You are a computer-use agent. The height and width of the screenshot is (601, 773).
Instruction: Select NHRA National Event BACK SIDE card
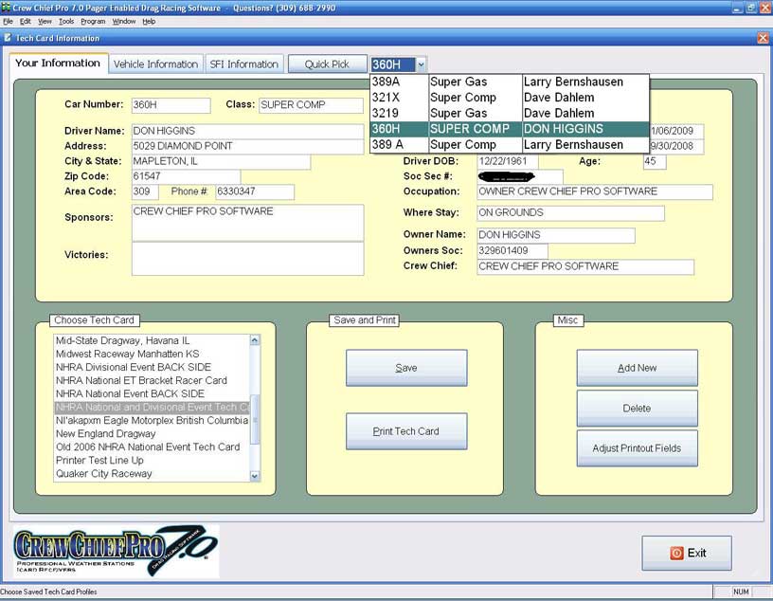click(152, 394)
